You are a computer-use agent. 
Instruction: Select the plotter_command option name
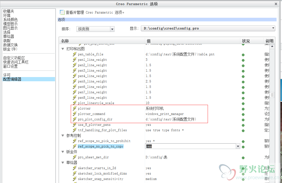point(92,114)
